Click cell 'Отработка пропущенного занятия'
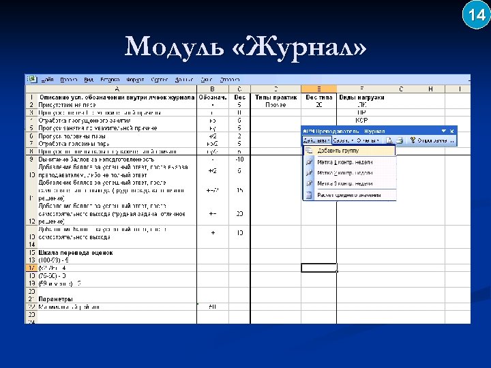 [x=117, y=121]
